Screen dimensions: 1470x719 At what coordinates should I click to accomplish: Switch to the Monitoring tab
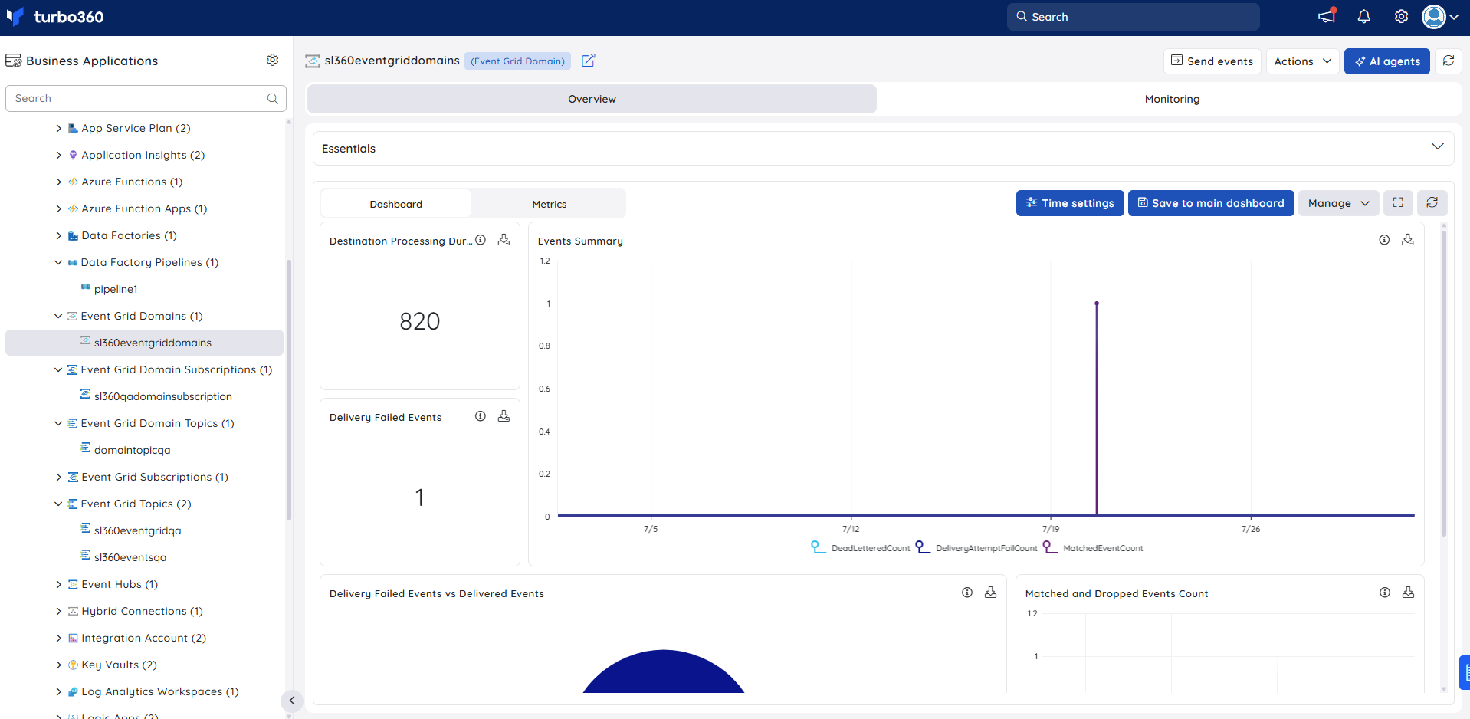1171,99
